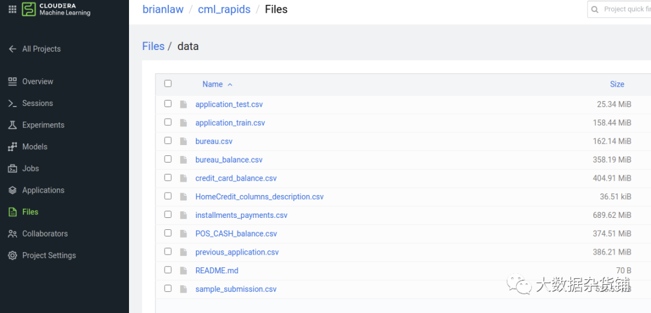The width and height of the screenshot is (651, 313).
Task: Open the Sessions terminal icon
Action: pyautogui.click(x=12, y=104)
